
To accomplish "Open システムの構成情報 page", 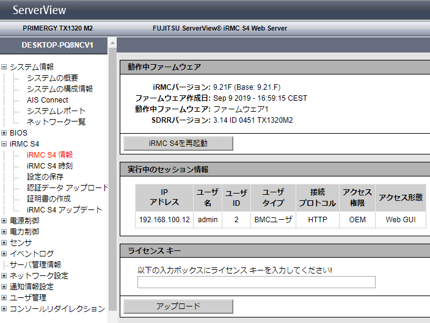I will click(x=60, y=89).
